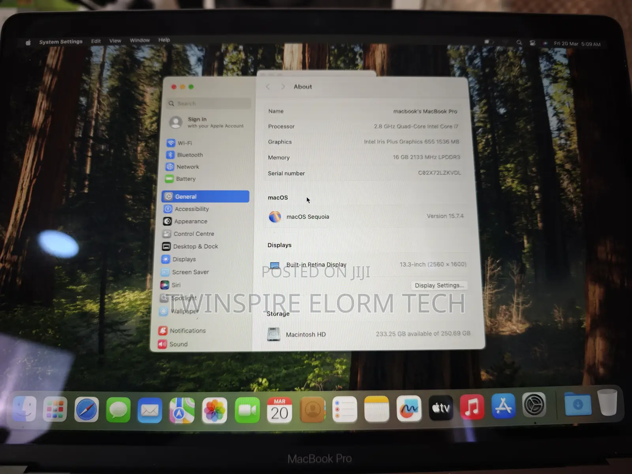Screen dimensions: 632x474
Task: Open Displays in the sidebar
Action: point(179,259)
